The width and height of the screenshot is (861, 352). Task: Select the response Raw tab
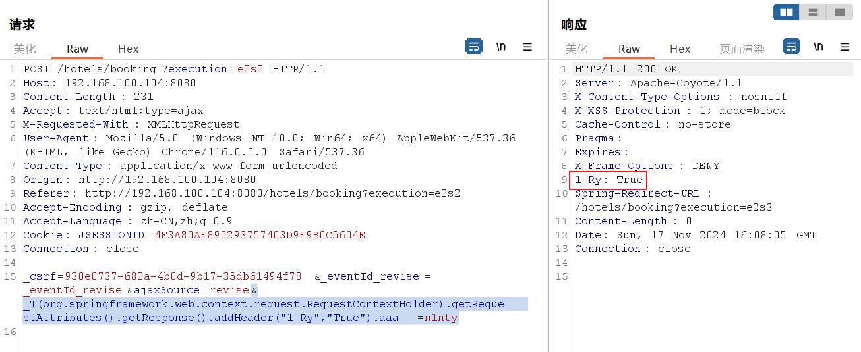(629, 49)
